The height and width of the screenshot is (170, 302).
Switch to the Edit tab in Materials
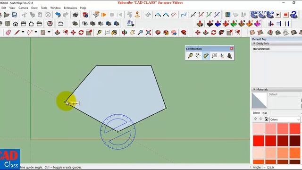[265, 113]
